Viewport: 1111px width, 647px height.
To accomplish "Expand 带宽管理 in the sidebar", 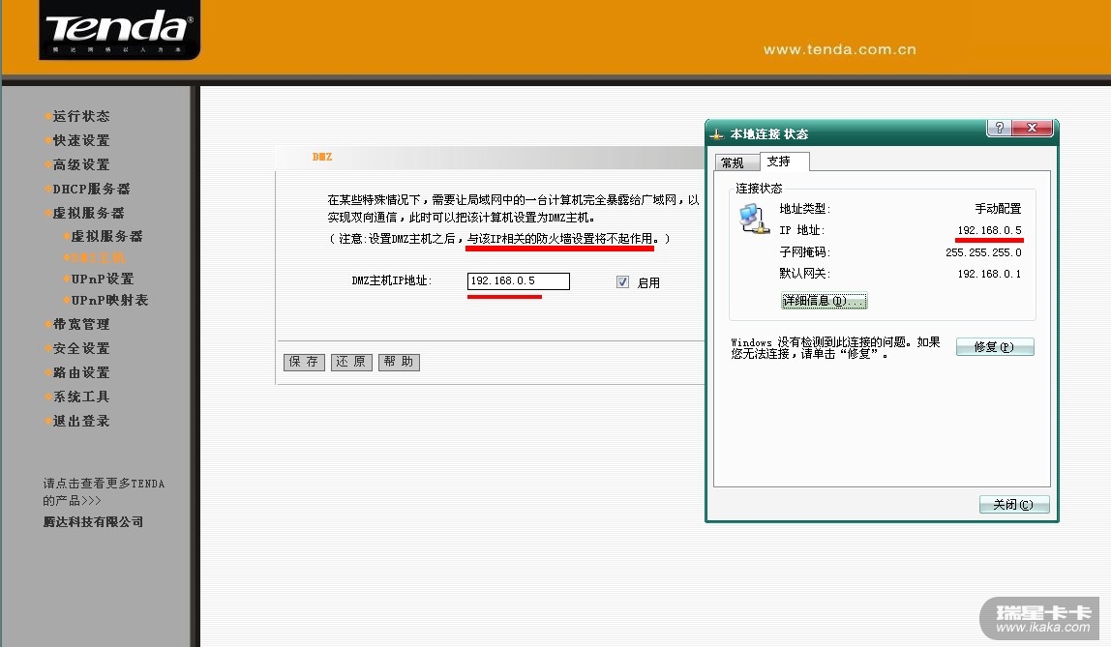I will [x=80, y=324].
